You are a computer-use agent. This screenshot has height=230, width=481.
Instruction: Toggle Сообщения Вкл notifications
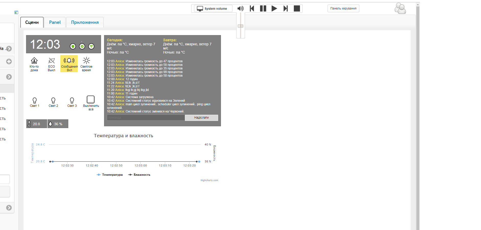[x=69, y=64]
